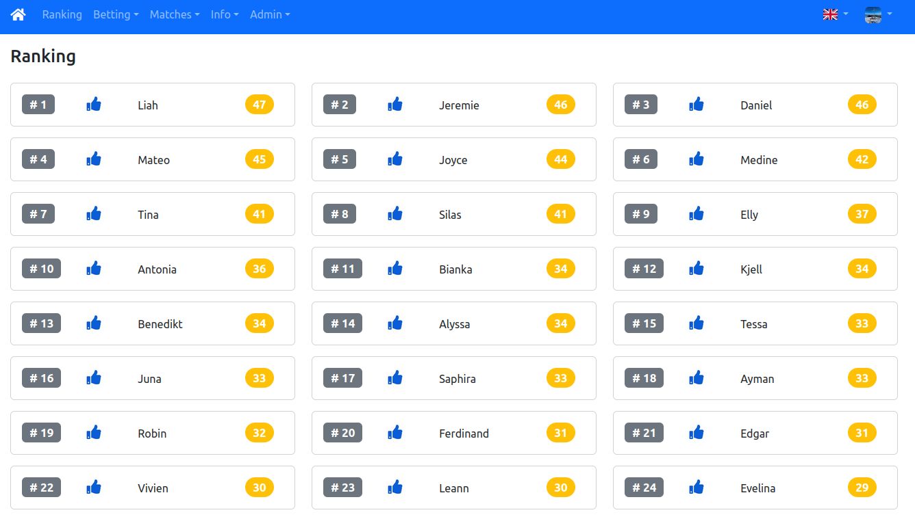Click the # 19 rank badge
The width and height of the screenshot is (915, 519).
pyautogui.click(x=41, y=433)
